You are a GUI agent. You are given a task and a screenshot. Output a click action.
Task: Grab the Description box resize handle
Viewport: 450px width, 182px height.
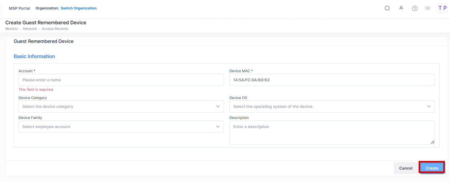433,142
